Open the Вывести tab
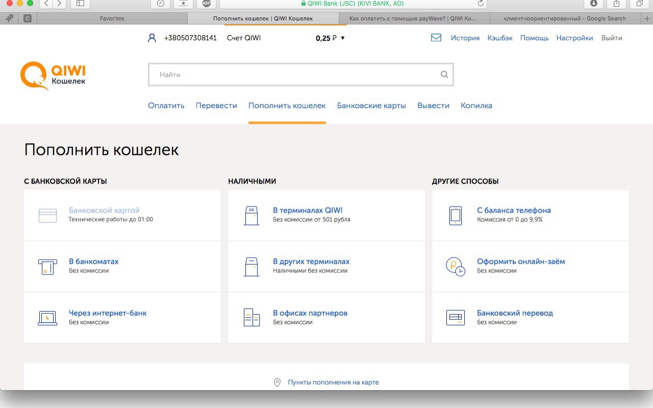Screen dimensions: 653x408 point(433,106)
